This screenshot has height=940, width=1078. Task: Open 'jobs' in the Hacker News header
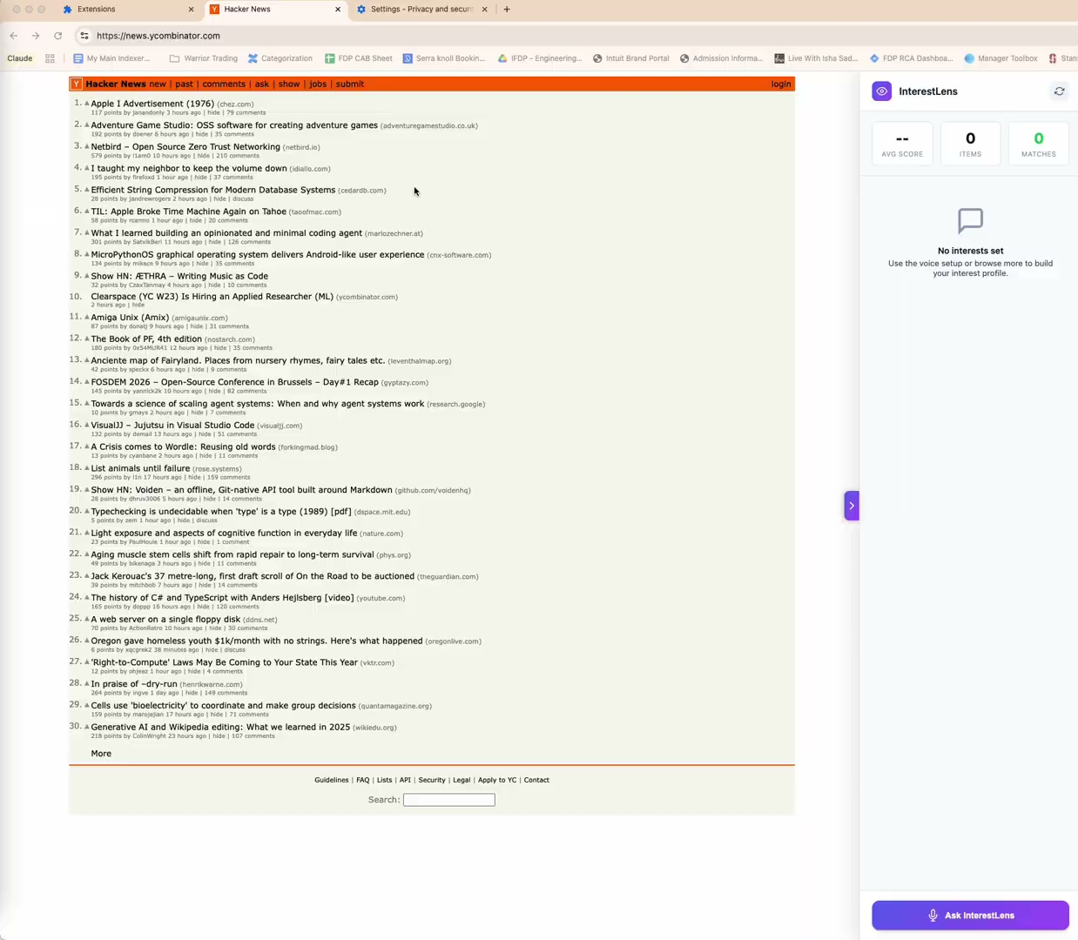point(318,84)
